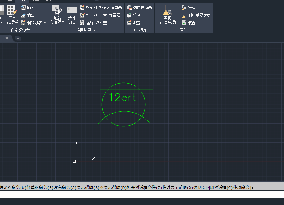Select the green arc below the circle

click(x=124, y=111)
